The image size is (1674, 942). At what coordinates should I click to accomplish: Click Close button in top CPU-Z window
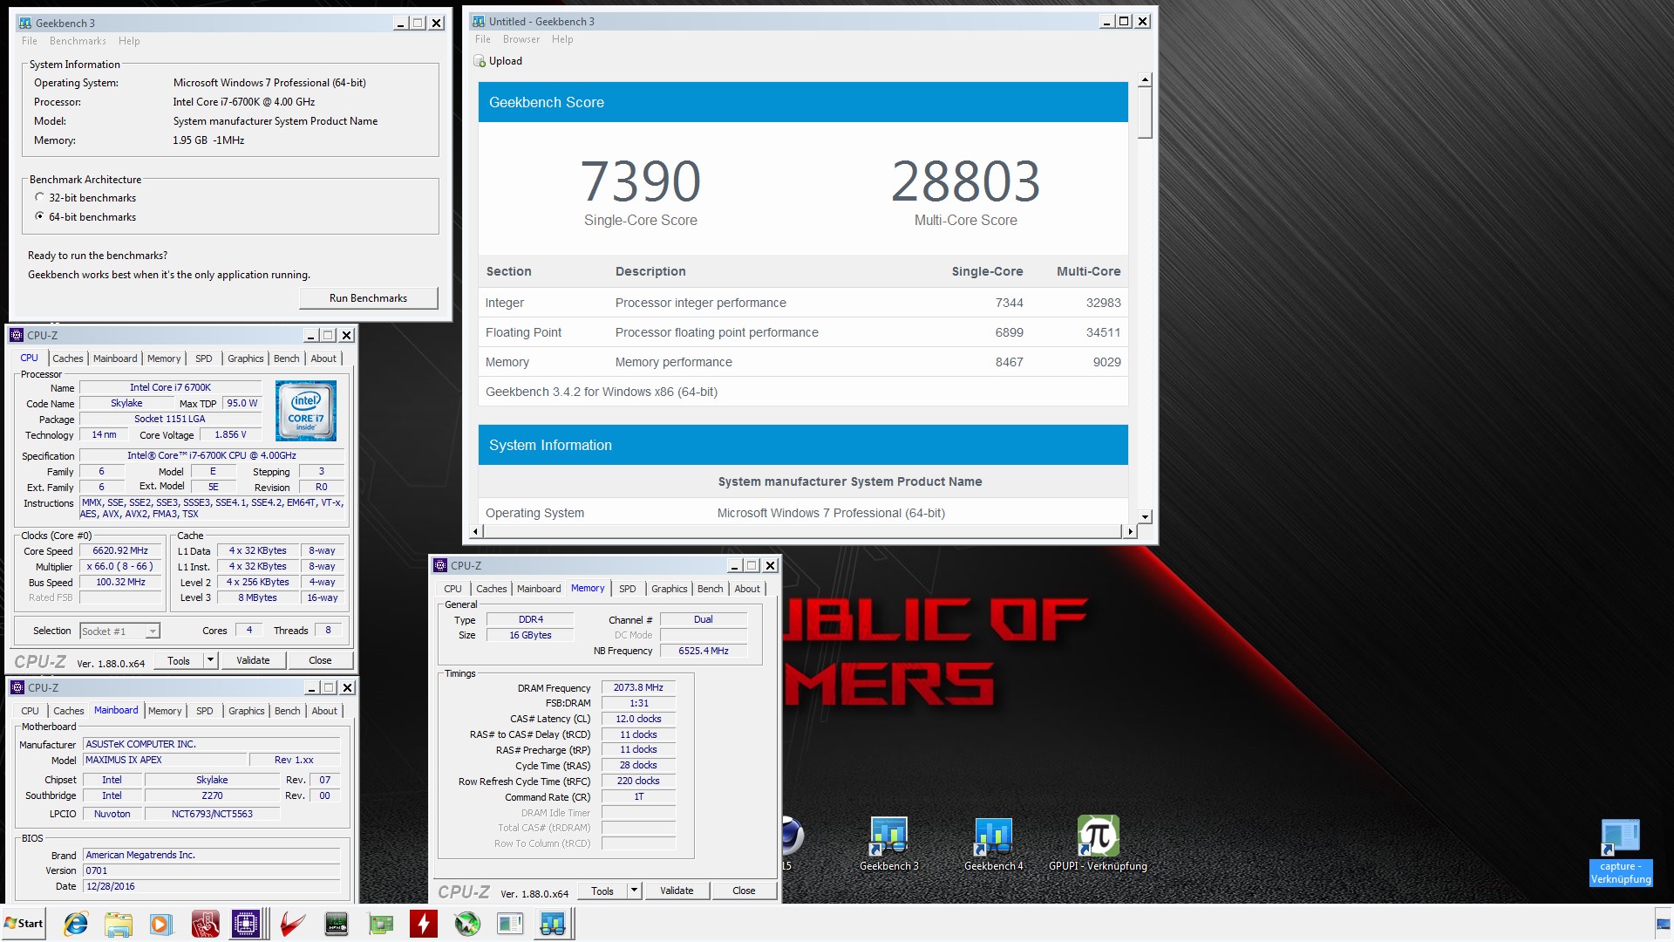320,660
